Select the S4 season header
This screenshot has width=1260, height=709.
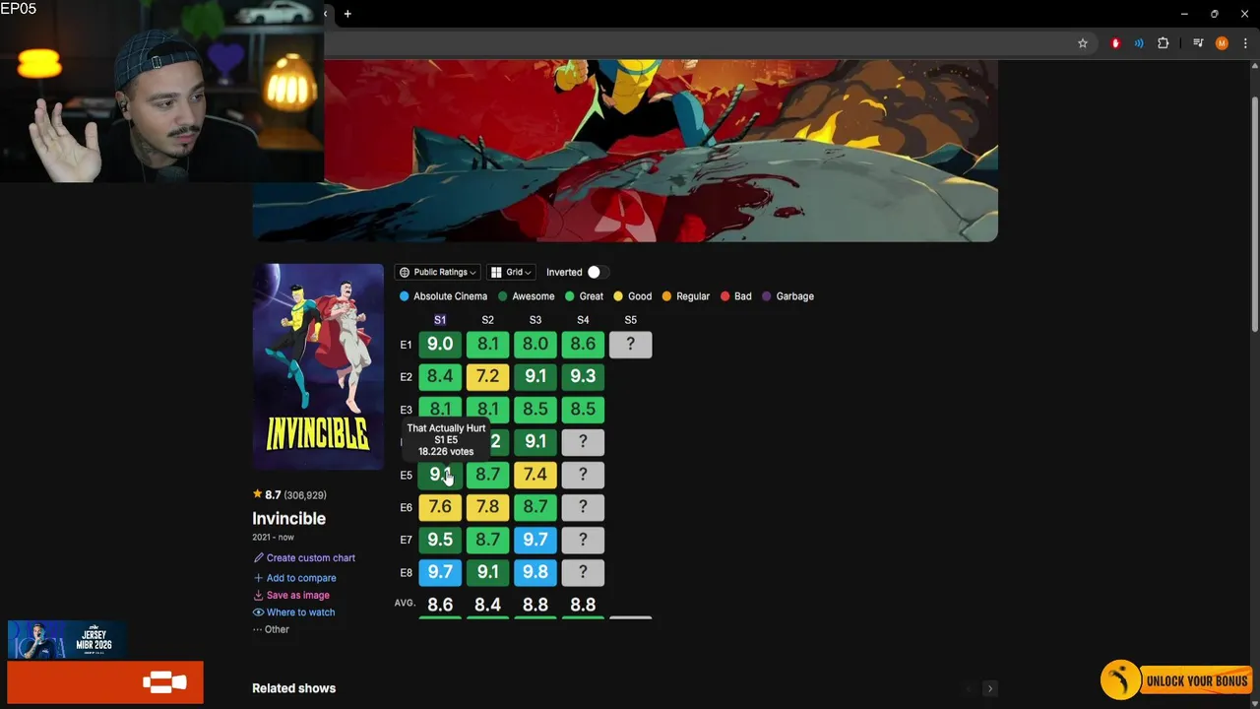point(583,320)
